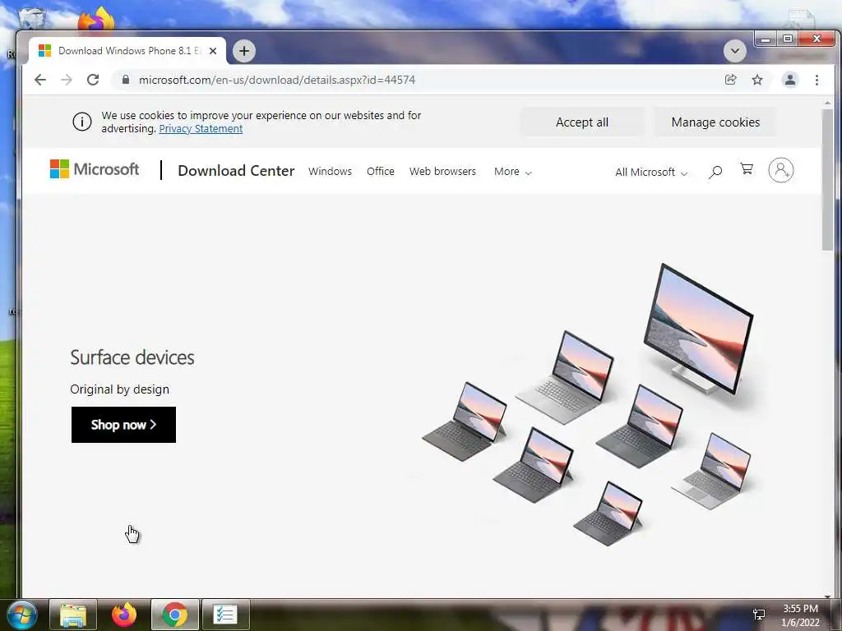Expand the tab search dropdown arrow
Screen dimensions: 842x631
[734, 51]
